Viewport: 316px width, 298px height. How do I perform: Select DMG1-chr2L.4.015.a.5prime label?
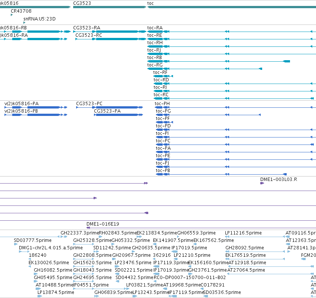coord(51,248)
